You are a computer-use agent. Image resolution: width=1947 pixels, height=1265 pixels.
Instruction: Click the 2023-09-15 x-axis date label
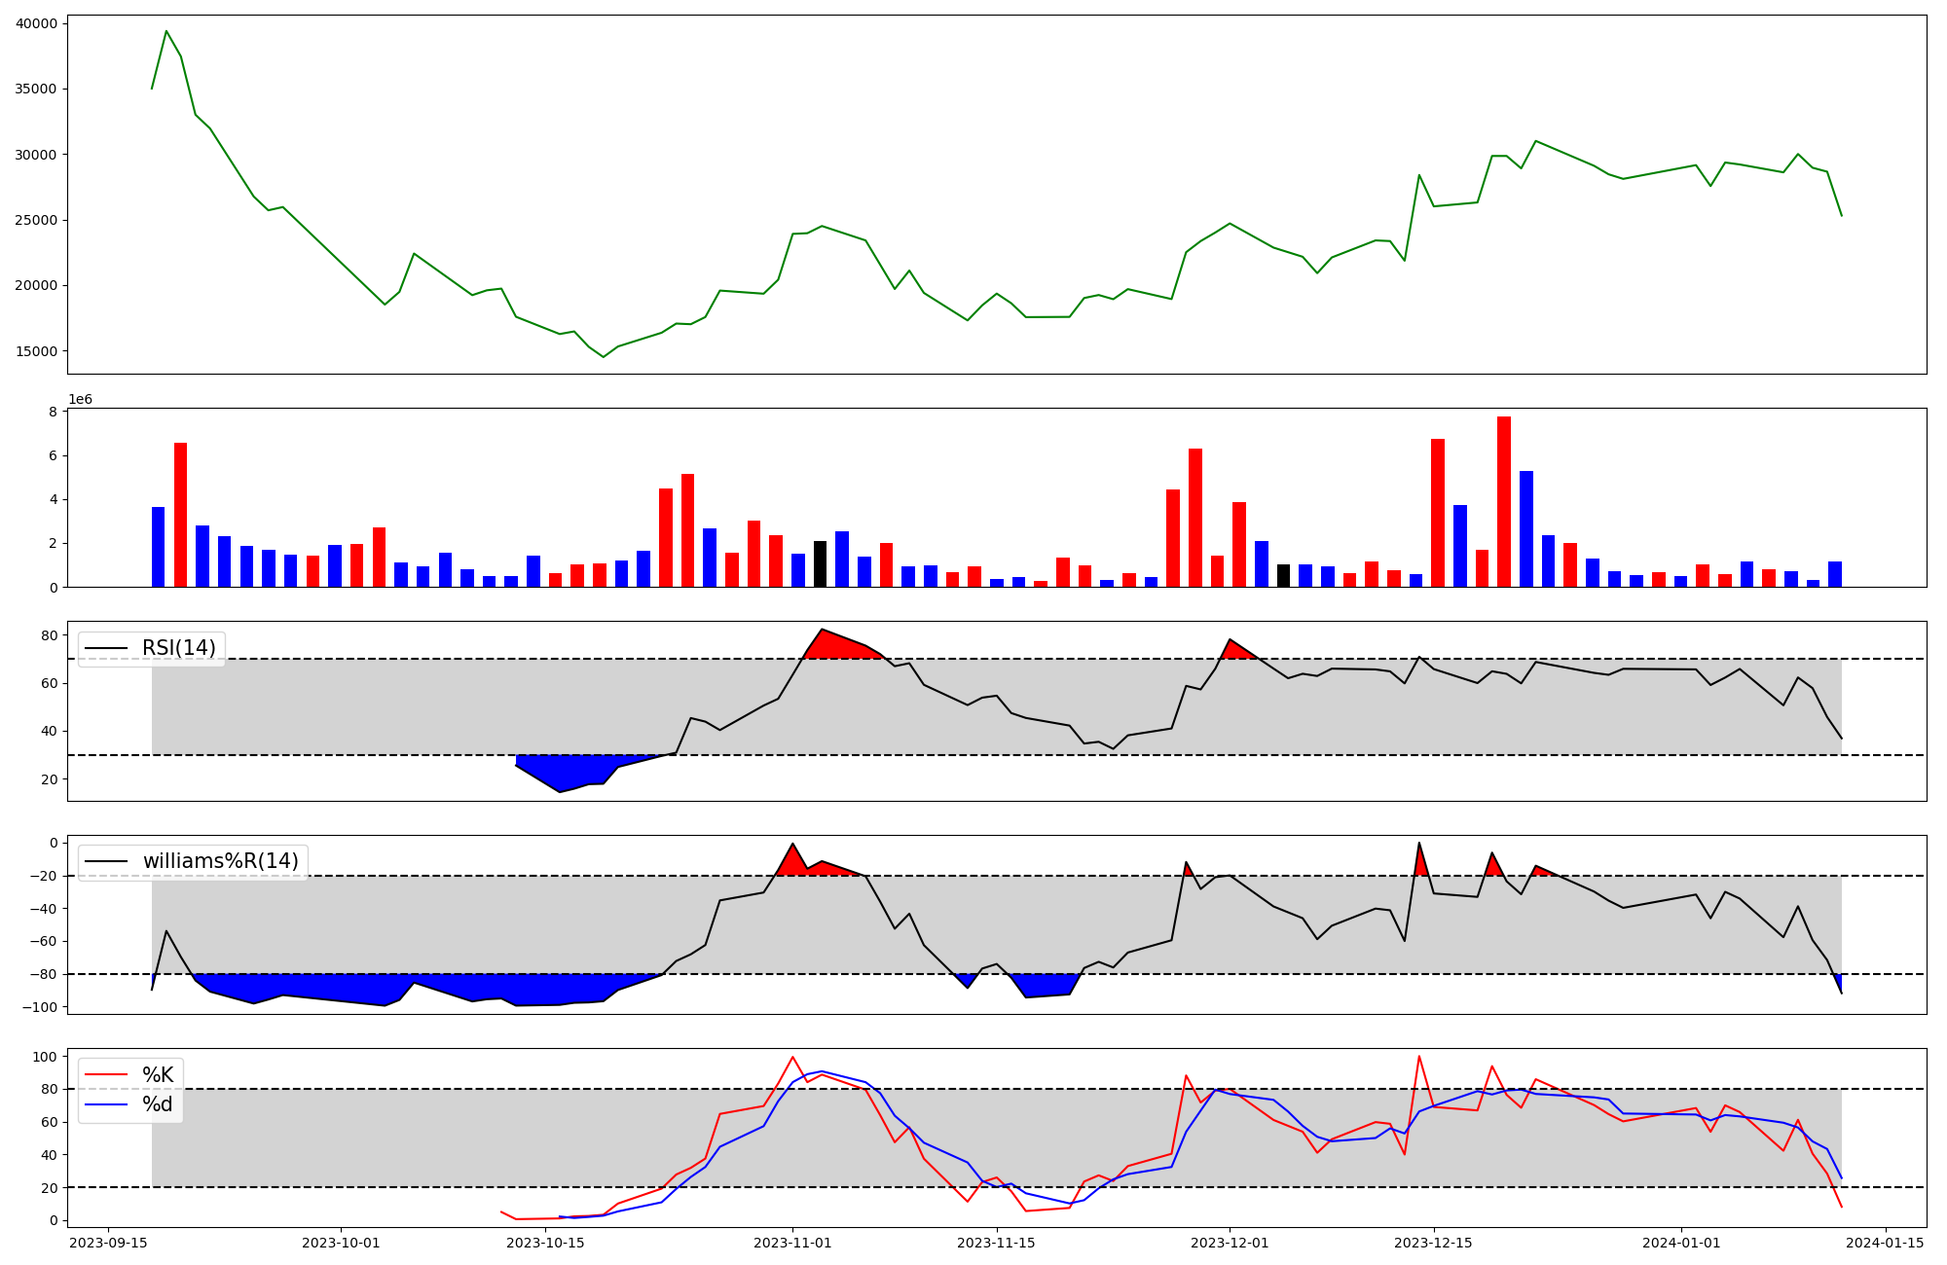(108, 1243)
